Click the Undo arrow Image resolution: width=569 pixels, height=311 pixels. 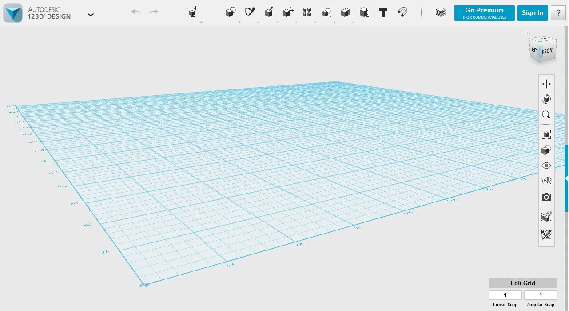pos(135,12)
